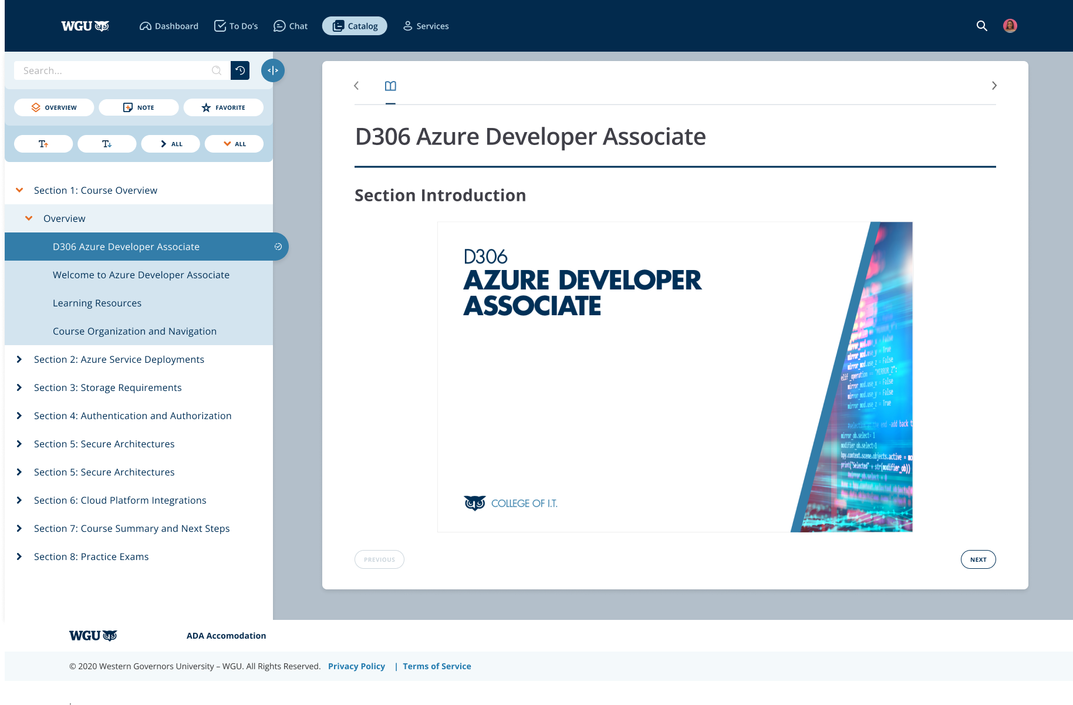Open Terms of Service link
Viewport: 1073px width, 705px height.
[x=437, y=666]
